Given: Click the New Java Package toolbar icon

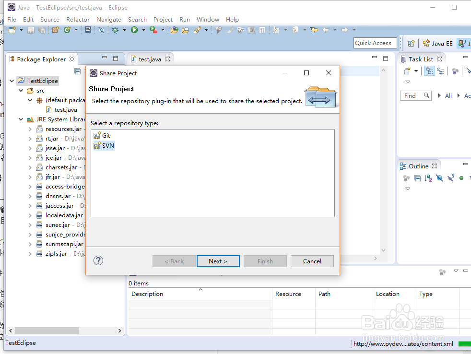Looking at the screenshot, I should pyautogui.click(x=55, y=30).
